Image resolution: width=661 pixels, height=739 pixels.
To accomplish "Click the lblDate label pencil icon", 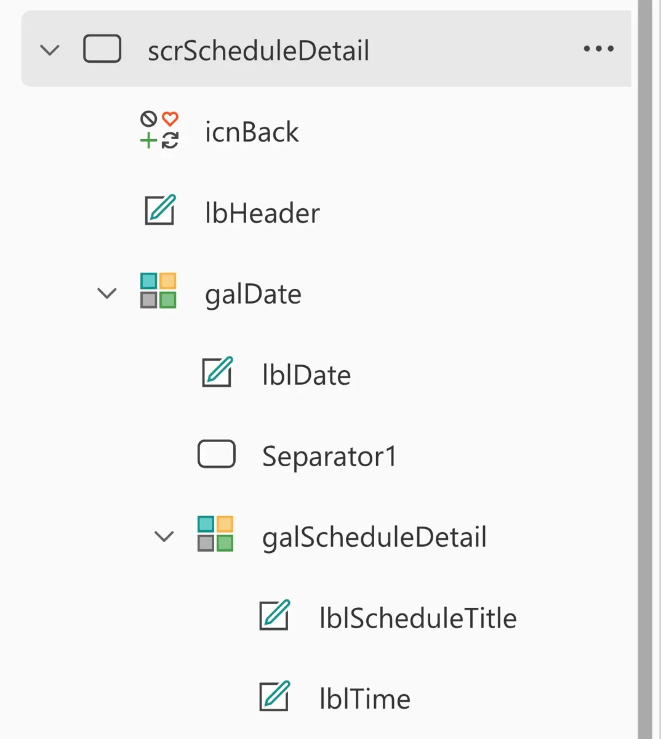I will [x=217, y=372].
